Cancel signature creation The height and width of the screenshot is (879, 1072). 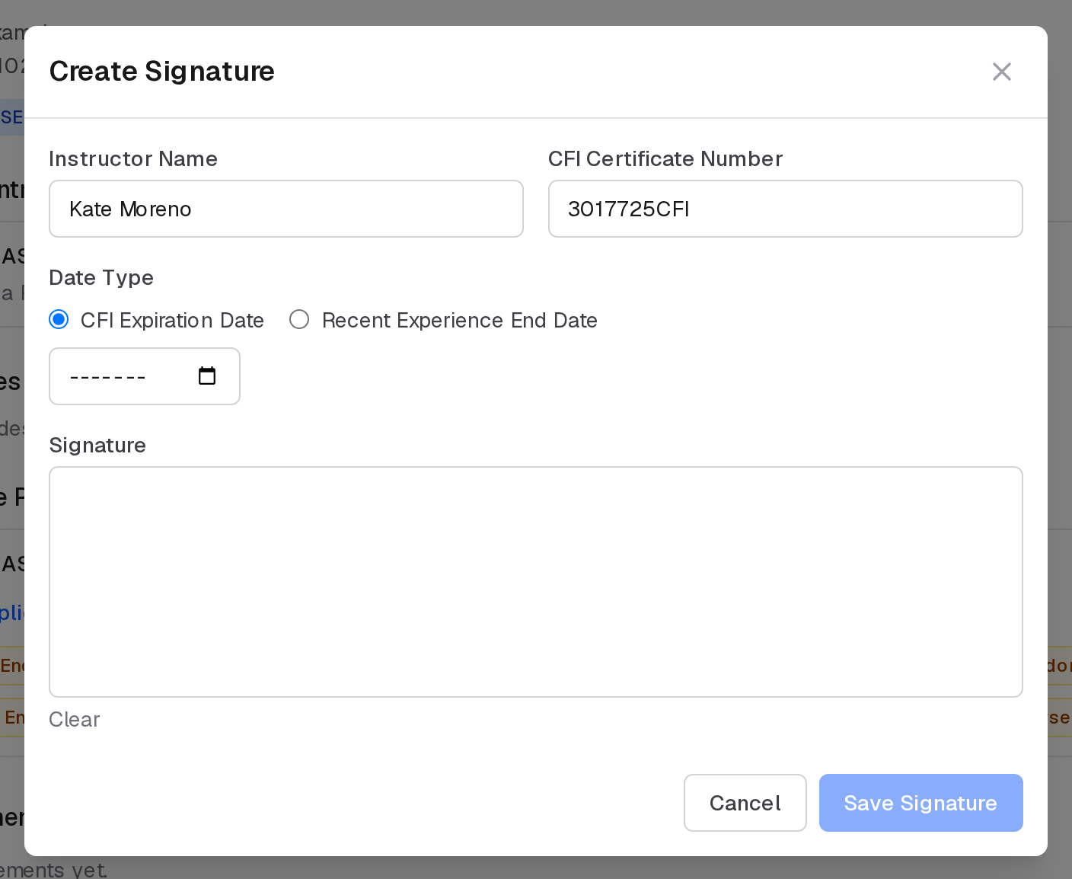pyautogui.click(x=745, y=803)
